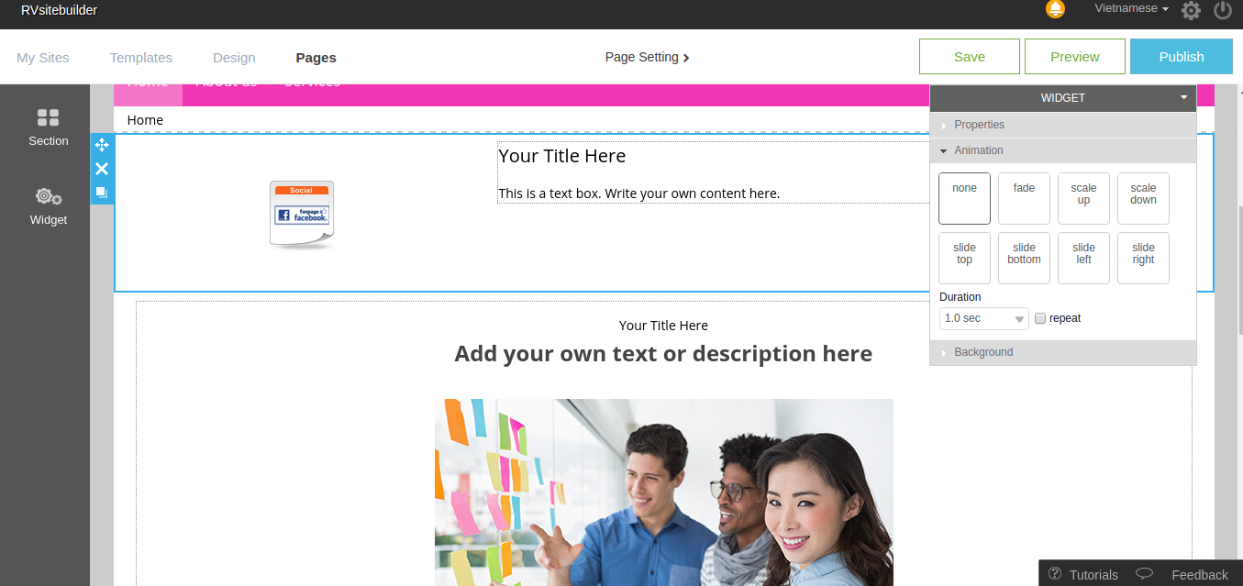Open the Vietnamese language dropdown
The image size is (1243, 586).
click(x=1131, y=9)
